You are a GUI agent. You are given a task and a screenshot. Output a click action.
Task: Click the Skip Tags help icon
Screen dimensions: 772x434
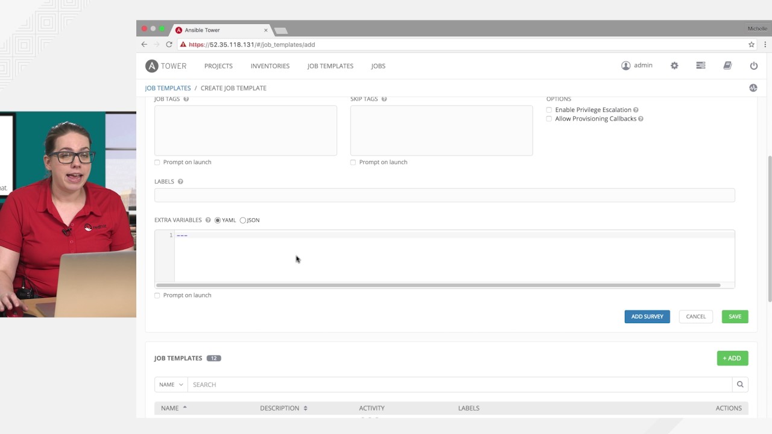384,99
